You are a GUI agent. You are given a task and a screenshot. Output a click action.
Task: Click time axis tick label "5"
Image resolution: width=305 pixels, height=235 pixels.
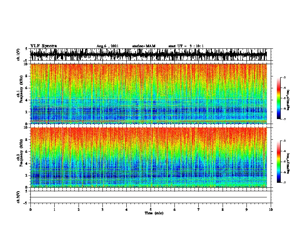tap(151, 210)
